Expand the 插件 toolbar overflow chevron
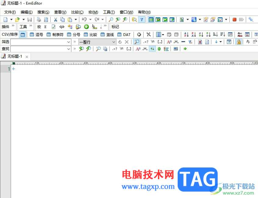Screen dimensions: 258x198 coord(13,26)
